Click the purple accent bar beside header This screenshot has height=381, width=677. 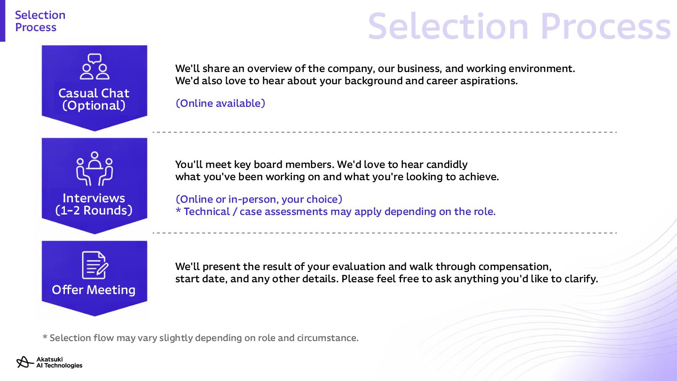[x=2, y=21]
